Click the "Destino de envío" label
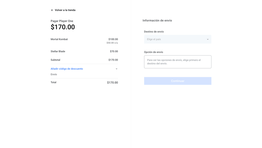The width and height of the screenshot is (262, 148). coord(154,32)
